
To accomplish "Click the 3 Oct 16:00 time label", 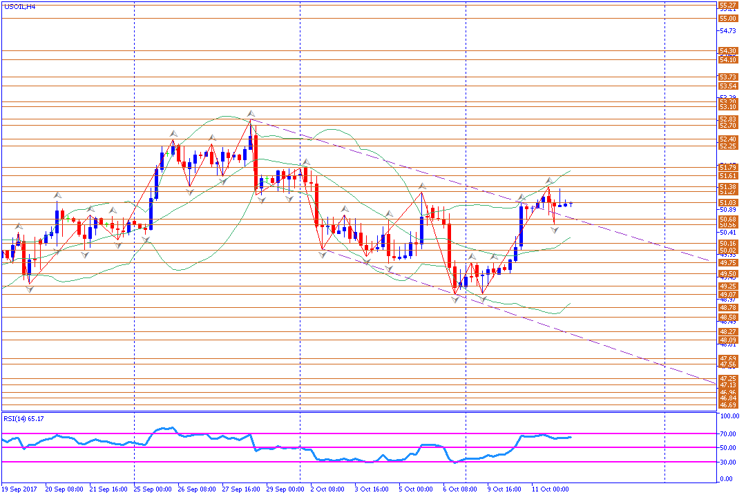I will click(372, 489).
